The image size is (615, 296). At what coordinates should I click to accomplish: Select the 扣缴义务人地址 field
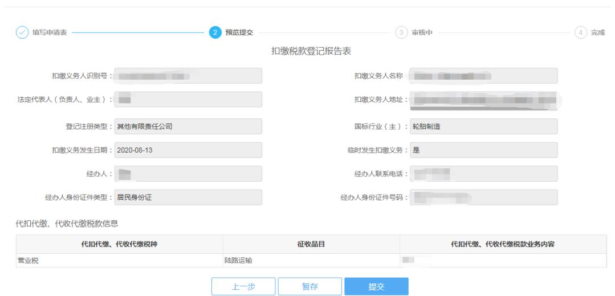pos(484,100)
